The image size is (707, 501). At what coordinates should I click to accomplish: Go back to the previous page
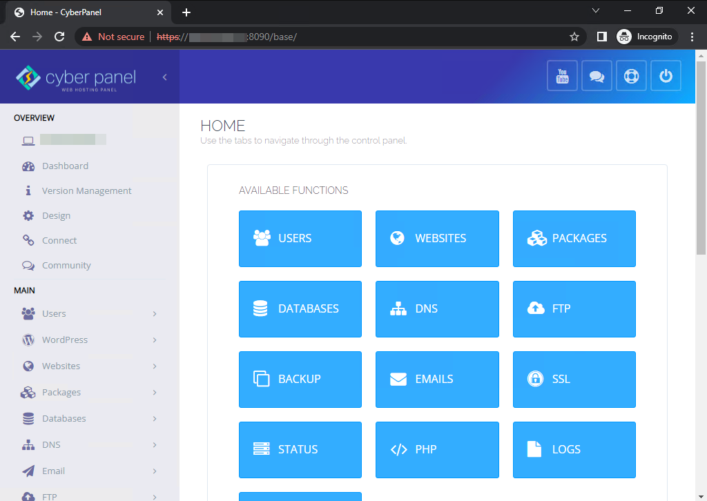coord(15,37)
